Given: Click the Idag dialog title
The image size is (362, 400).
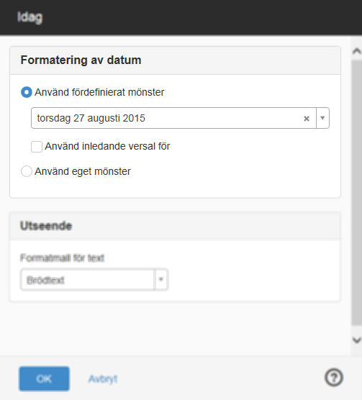Looking at the screenshot, I should 30,17.
